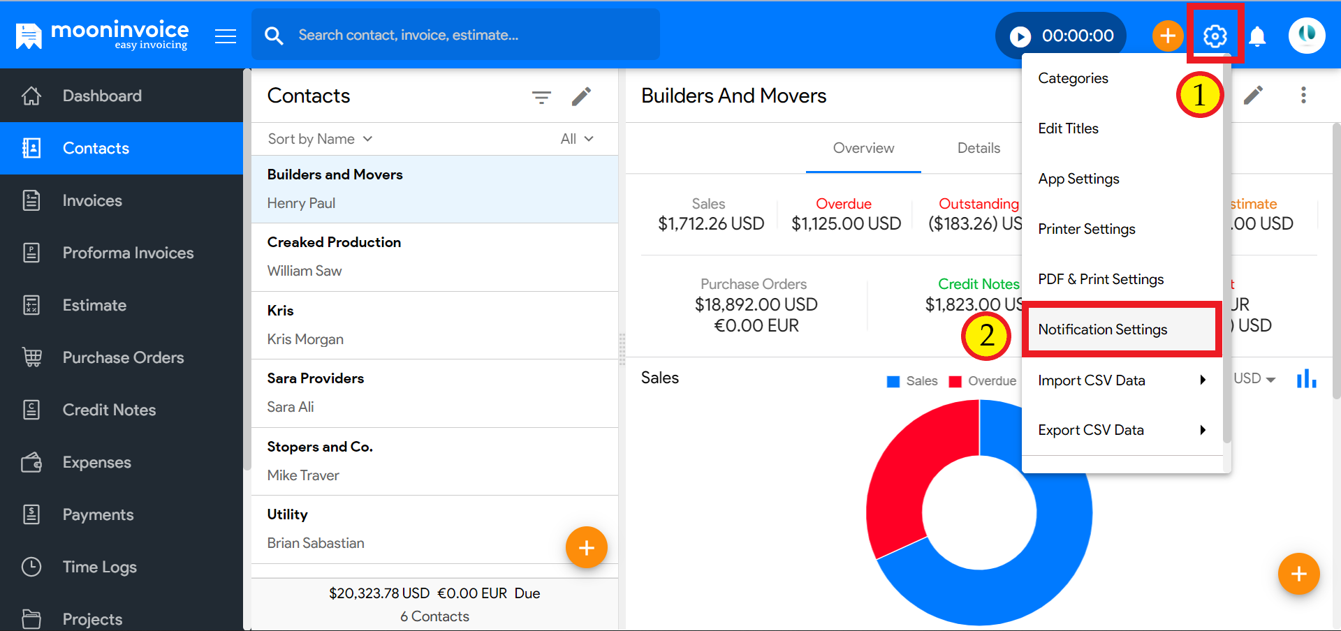The width and height of the screenshot is (1341, 631).
Task: Select Builders and Movers contact
Action: (434, 189)
